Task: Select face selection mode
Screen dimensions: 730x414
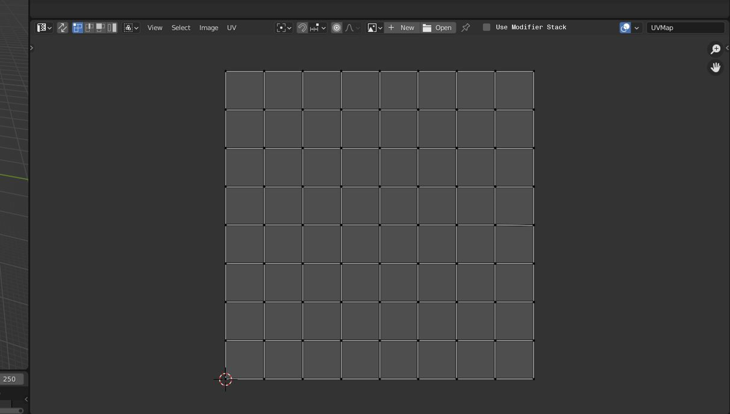Action: [101, 28]
